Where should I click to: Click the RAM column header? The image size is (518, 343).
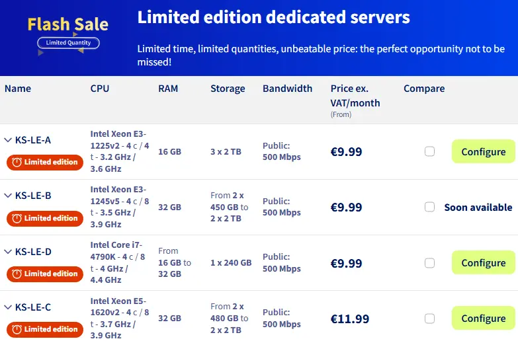(x=168, y=89)
